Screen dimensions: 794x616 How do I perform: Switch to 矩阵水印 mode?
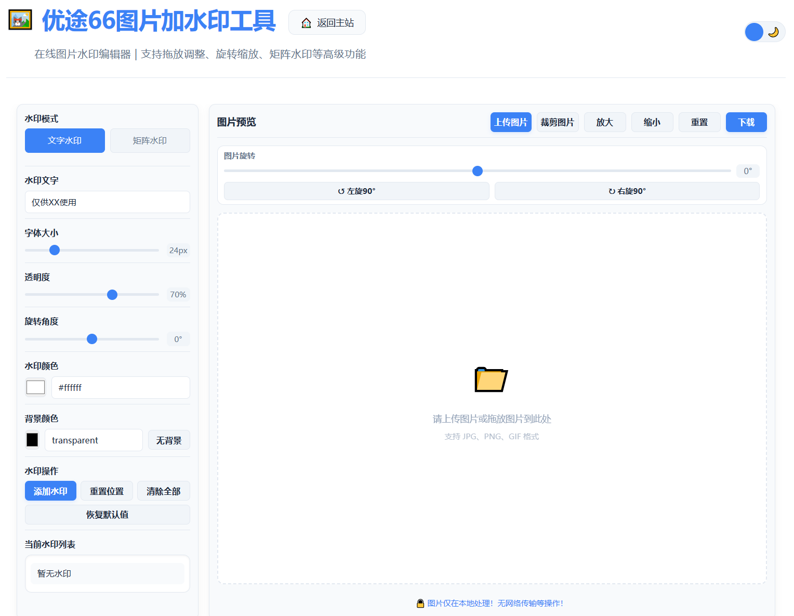[150, 140]
